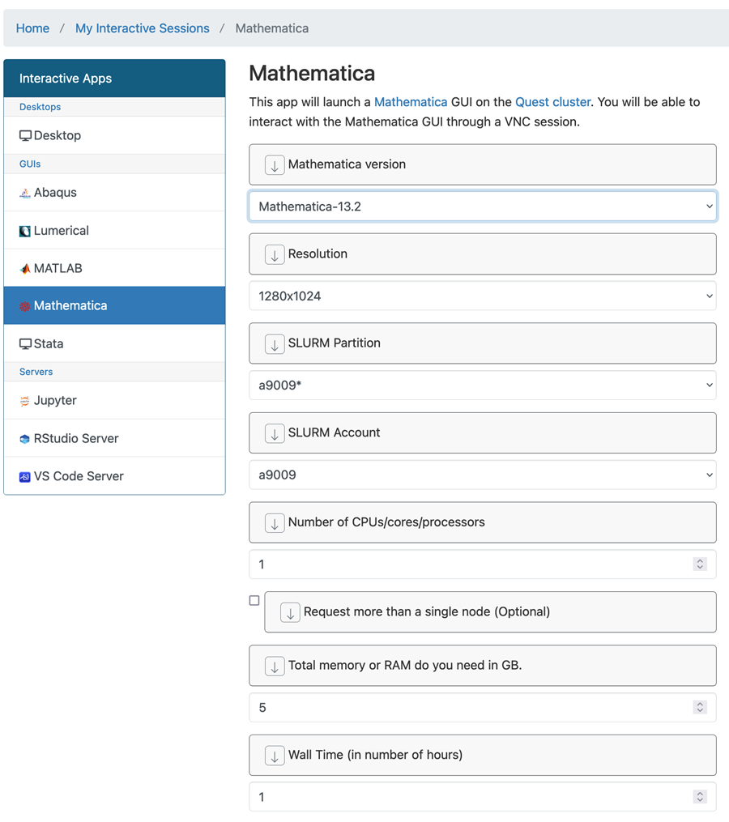Click the MATLAB logo icon
The width and height of the screenshot is (729, 822).
coord(25,269)
